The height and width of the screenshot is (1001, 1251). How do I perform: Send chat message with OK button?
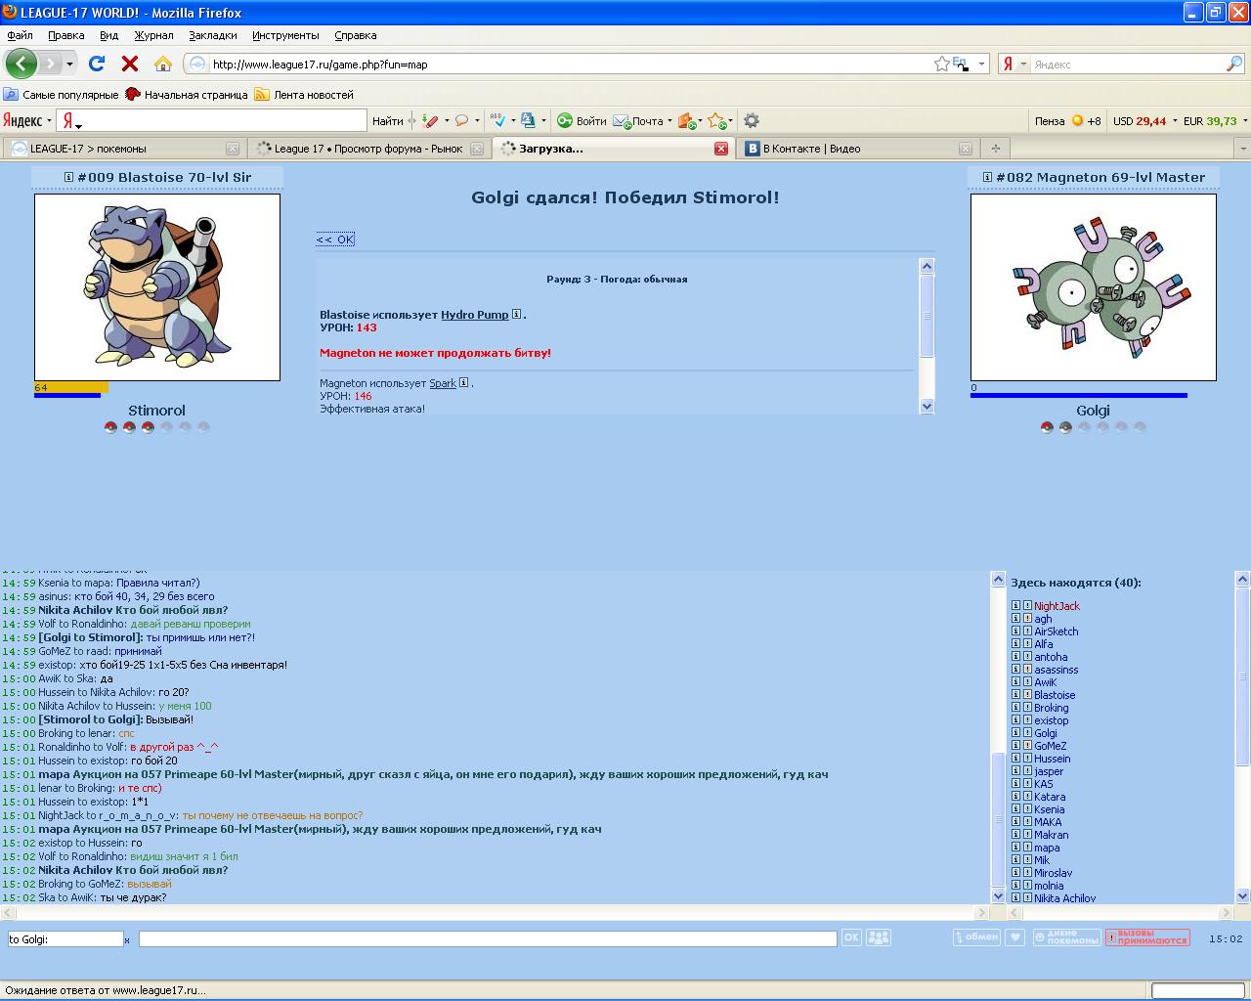click(x=851, y=937)
